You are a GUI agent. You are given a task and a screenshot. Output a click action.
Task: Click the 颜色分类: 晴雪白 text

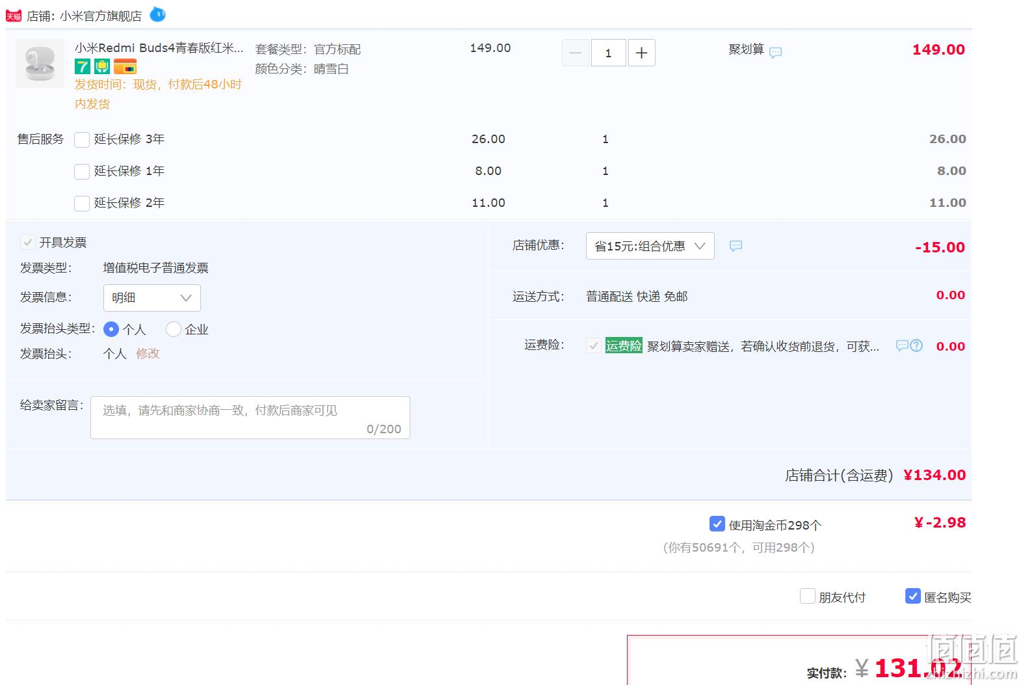(x=302, y=69)
